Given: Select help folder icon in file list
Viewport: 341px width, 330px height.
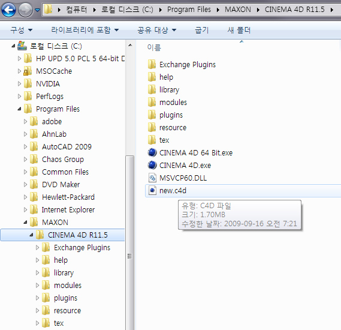Looking at the screenshot, I should pyautogui.click(x=152, y=77).
